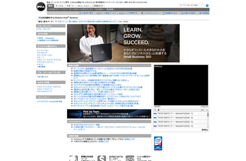This screenshot has width=246, height=161.
Task: Select the Dell icon beside Session1(Dell) -1
Action: (x=155, y=114)
